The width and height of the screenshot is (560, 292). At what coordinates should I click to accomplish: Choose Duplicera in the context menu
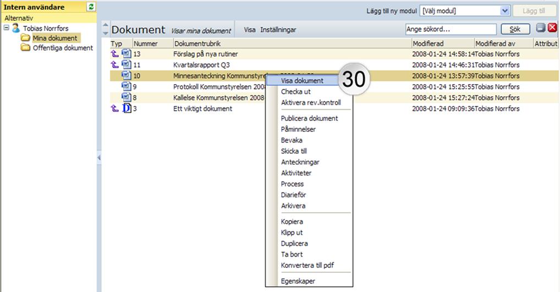pos(294,244)
